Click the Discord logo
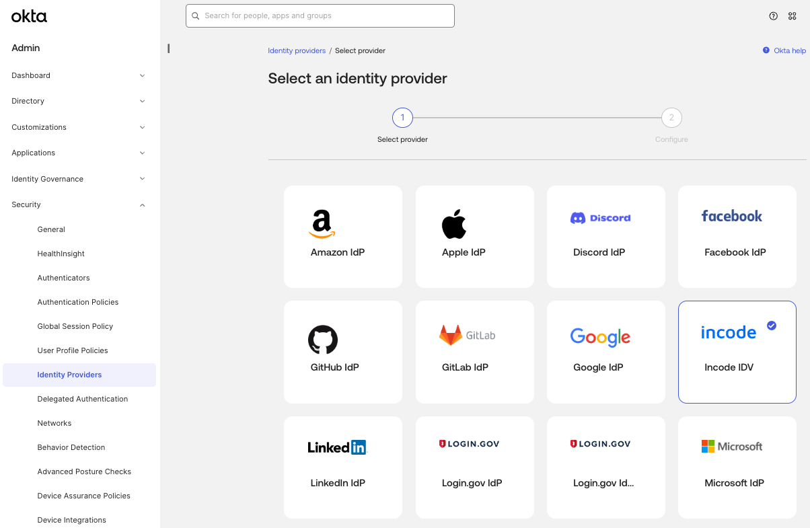Image resolution: width=810 pixels, height=528 pixels. (600, 218)
